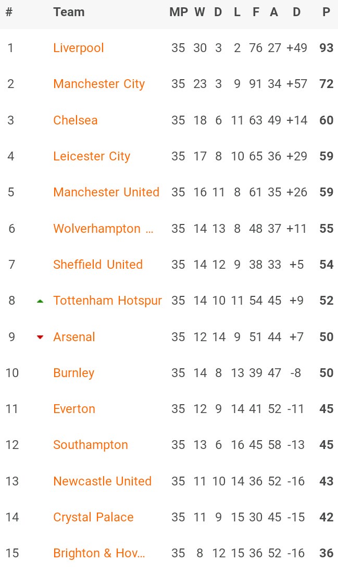
Task: Open the Southampton team link
Action: pyautogui.click(x=91, y=445)
